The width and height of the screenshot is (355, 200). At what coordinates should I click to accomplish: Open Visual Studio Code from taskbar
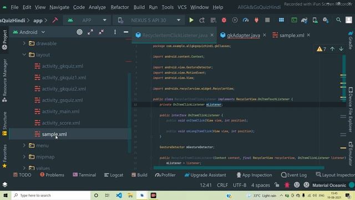119,195
